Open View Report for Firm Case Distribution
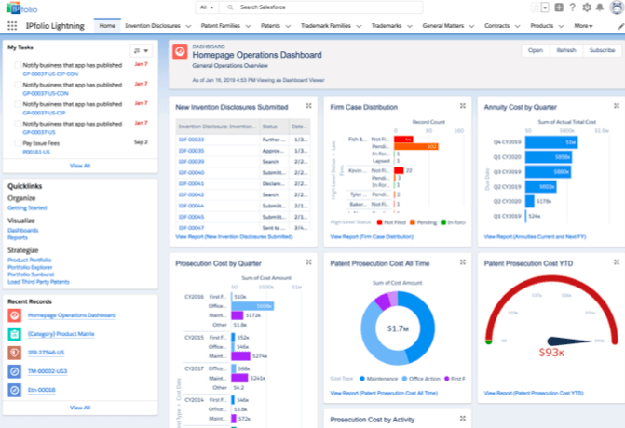Screen dimensions: 625x428 (372, 237)
